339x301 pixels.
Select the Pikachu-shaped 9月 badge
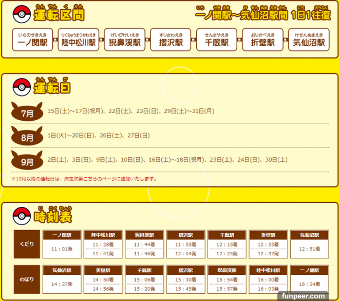(26, 161)
